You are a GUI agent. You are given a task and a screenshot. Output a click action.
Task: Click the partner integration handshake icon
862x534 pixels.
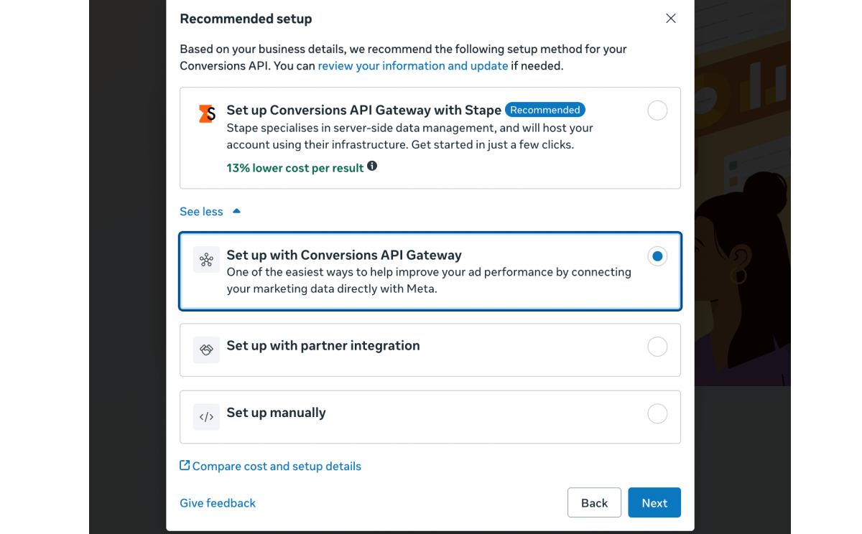tap(206, 350)
